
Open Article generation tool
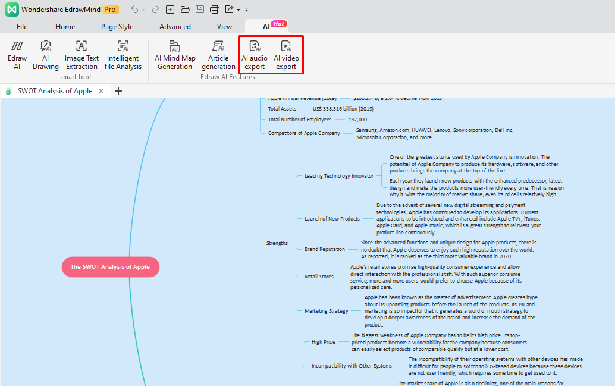(218, 55)
